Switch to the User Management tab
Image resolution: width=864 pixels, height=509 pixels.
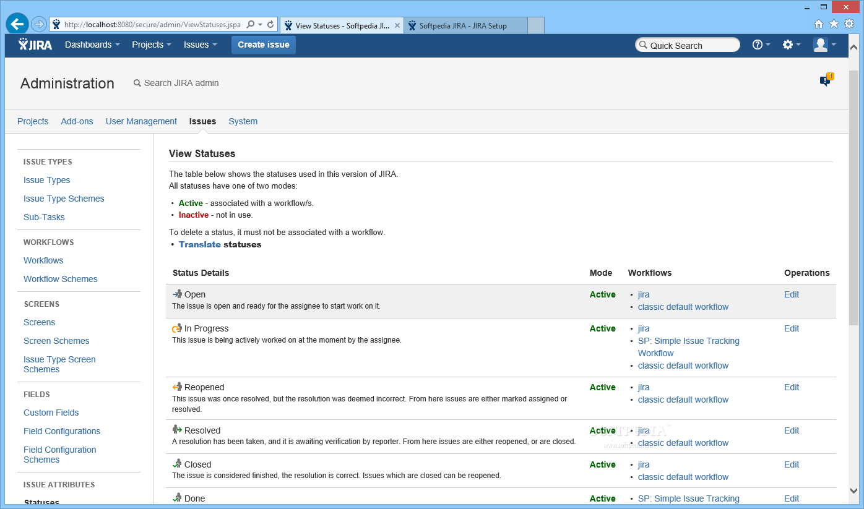[x=141, y=121]
